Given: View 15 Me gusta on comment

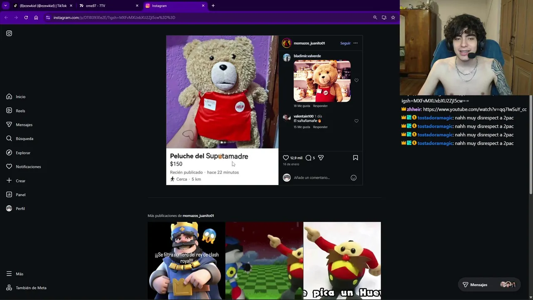Looking at the screenshot, I should (302, 127).
